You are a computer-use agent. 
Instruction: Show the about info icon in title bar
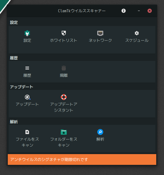pyautogui.click(x=124, y=11)
